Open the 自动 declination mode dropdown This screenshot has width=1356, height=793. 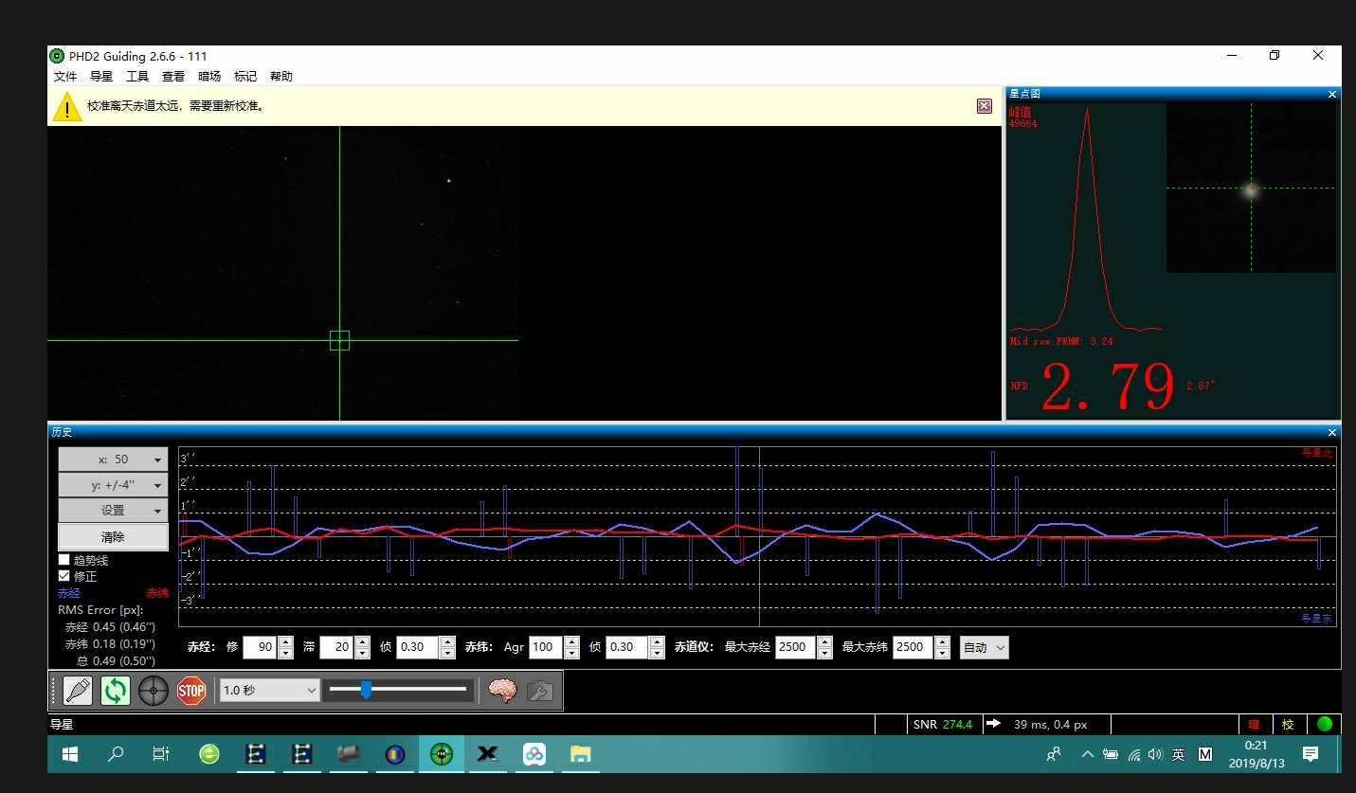tap(985, 647)
